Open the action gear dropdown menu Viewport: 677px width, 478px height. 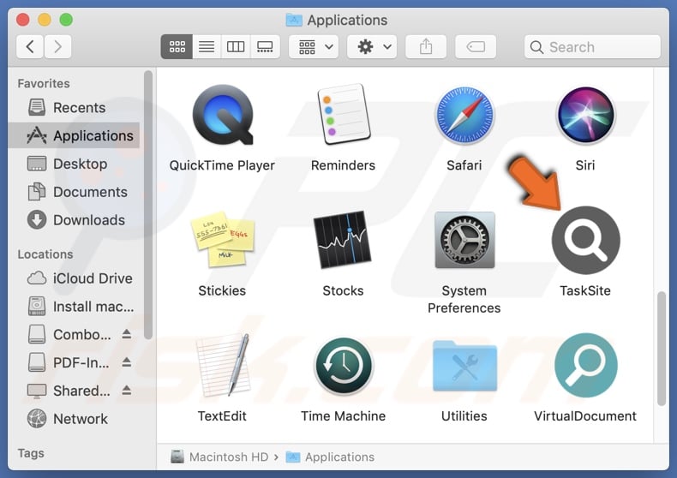(372, 46)
